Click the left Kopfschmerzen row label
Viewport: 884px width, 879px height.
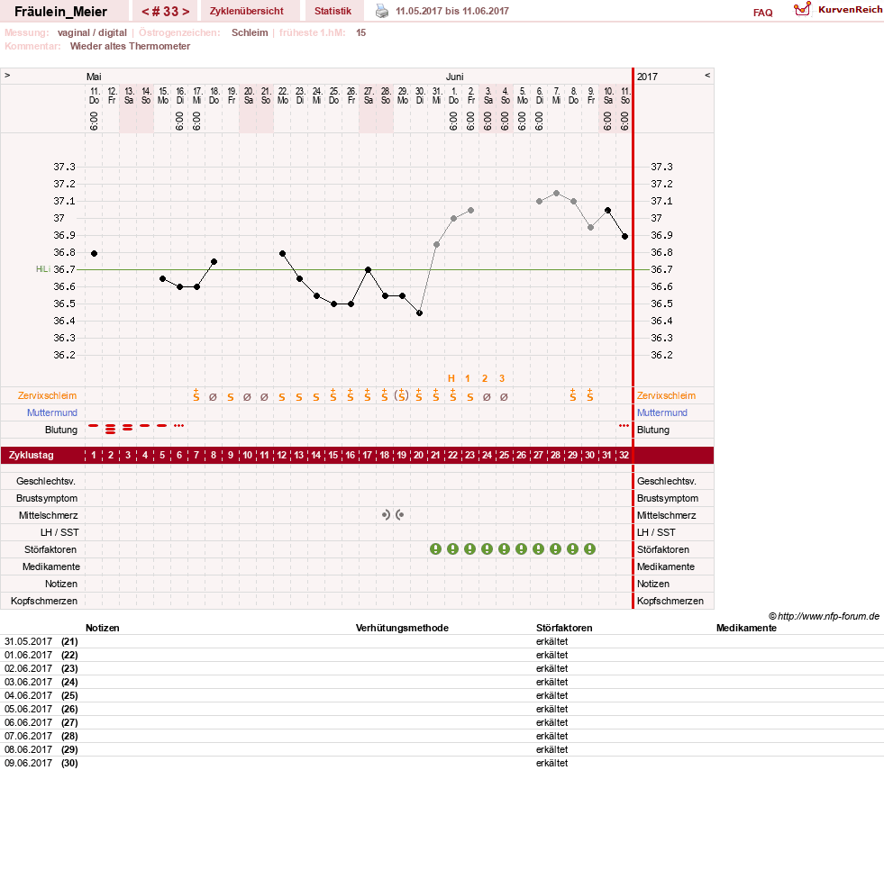[44, 601]
